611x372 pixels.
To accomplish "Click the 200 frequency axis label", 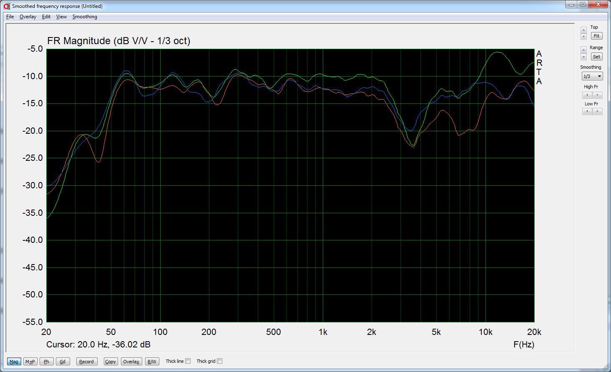I will [x=209, y=332].
